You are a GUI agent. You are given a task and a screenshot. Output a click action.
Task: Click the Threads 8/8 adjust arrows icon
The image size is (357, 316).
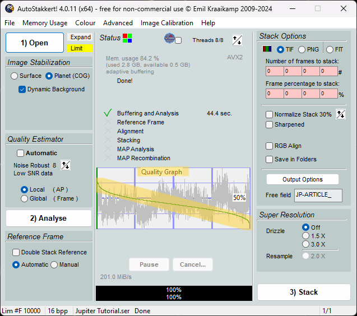pos(237,40)
